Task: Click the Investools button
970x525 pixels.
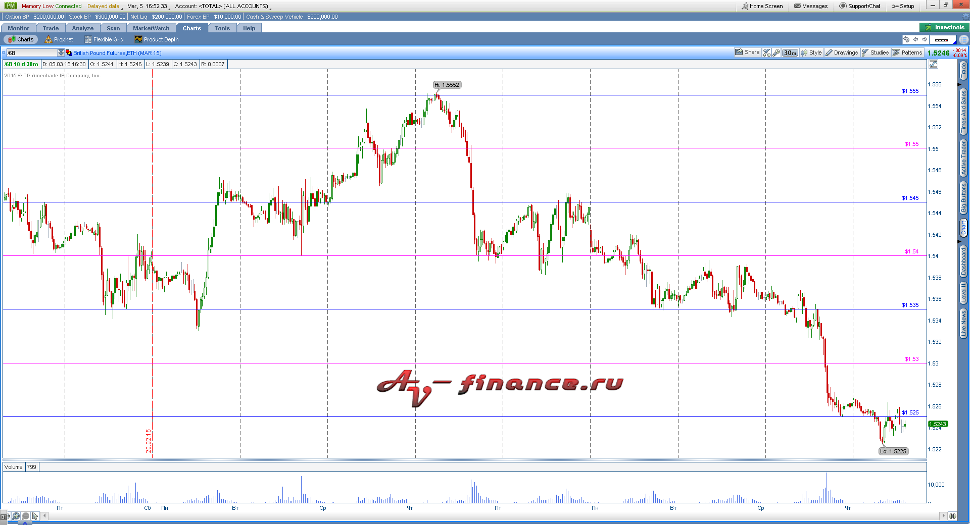Action: click(943, 27)
